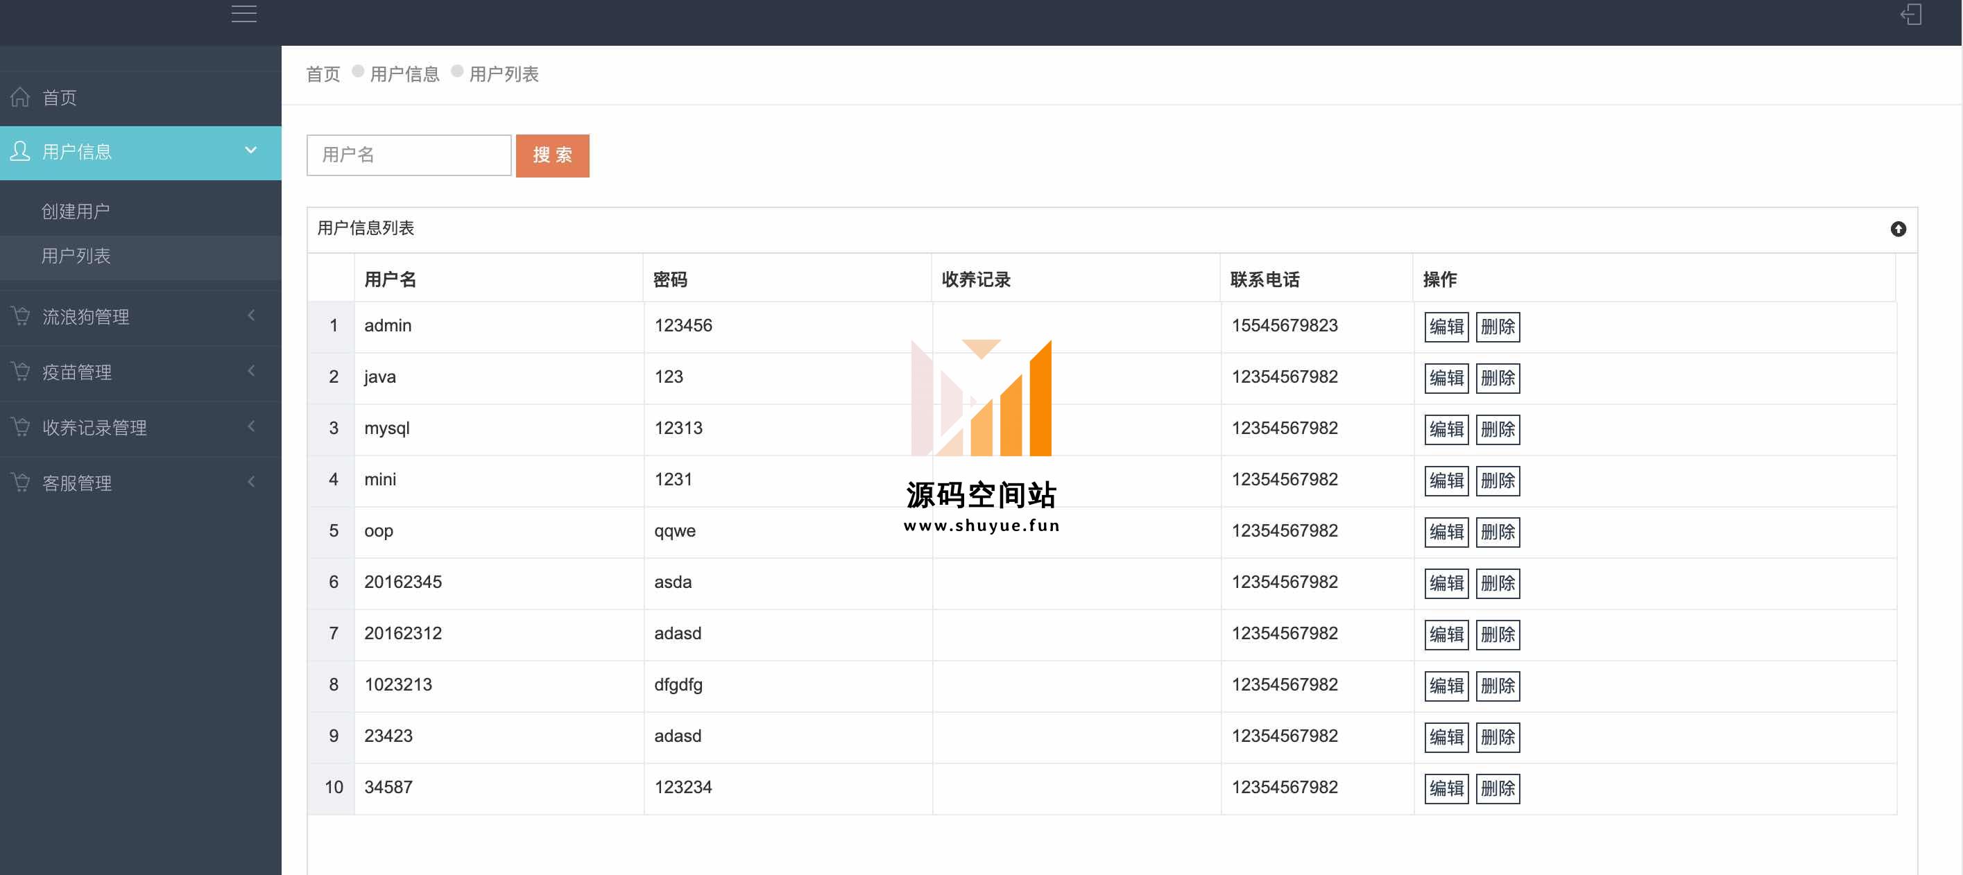
Task: Go to 首页 in the breadcrumb
Action: coord(323,75)
